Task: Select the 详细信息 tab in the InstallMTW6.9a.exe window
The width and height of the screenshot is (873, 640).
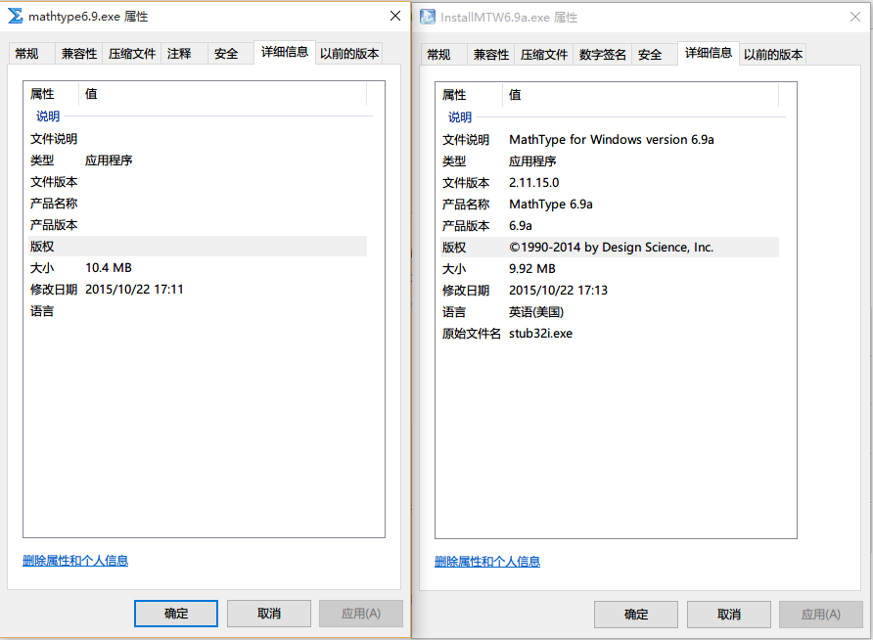Action: (x=709, y=53)
